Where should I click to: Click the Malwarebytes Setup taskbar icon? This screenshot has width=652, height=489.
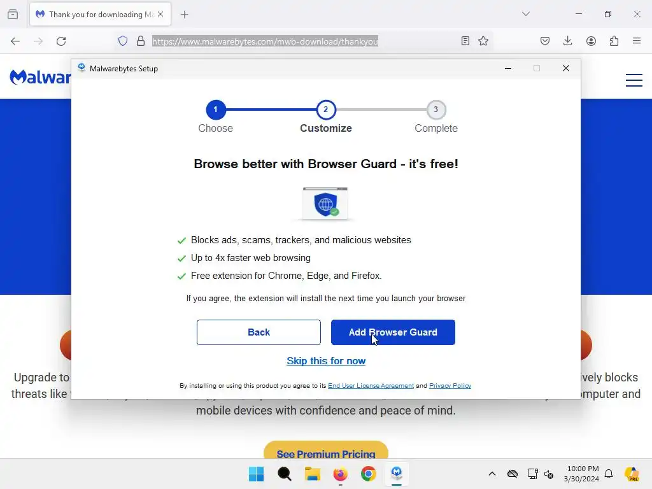(x=396, y=474)
